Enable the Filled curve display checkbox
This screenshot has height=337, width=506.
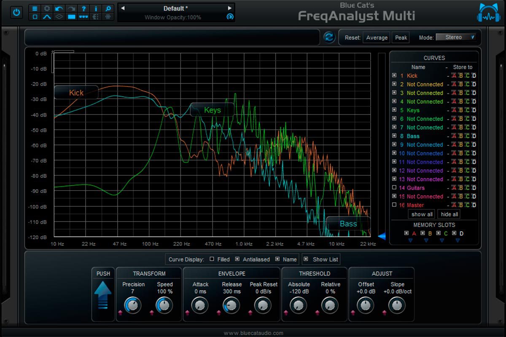tap(212, 259)
